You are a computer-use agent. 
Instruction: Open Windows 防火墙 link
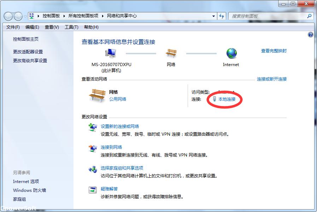pos(29,190)
